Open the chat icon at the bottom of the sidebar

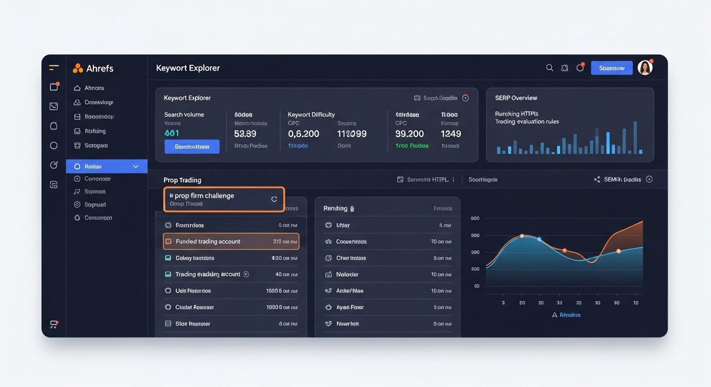(x=54, y=324)
